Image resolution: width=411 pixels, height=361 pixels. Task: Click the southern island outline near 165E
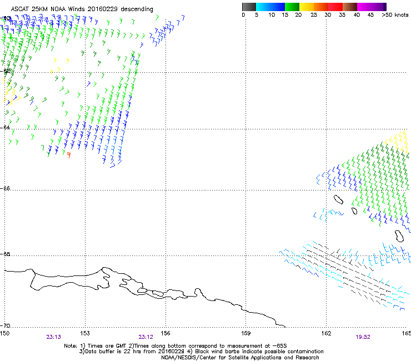tap(399, 236)
